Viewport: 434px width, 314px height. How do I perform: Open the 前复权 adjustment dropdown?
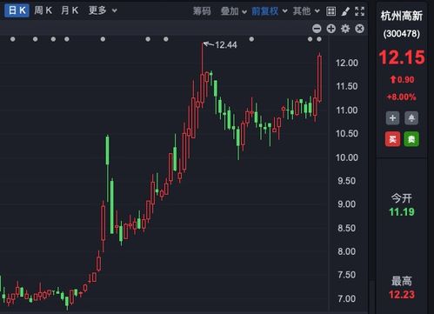pyautogui.click(x=270, y=11)
